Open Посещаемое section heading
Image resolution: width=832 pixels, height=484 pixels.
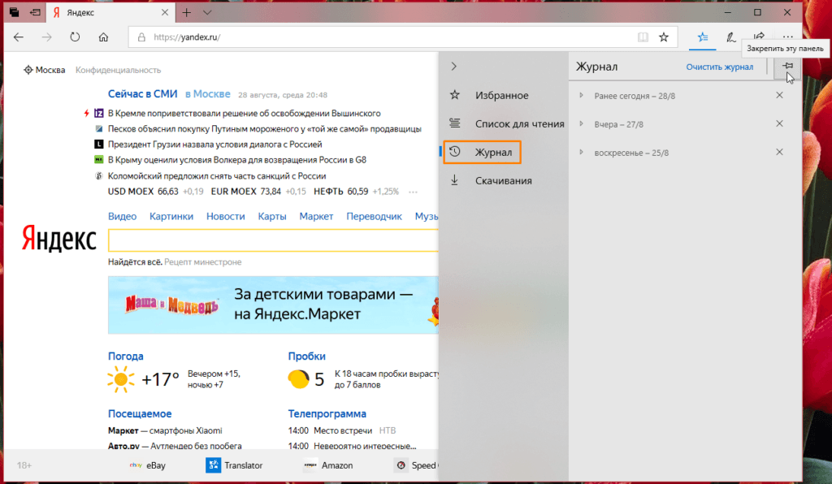pos(140,413)
